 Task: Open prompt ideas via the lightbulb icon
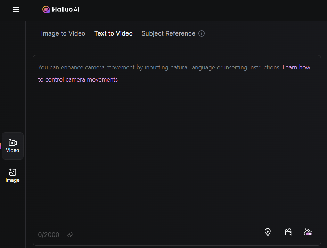268,232
